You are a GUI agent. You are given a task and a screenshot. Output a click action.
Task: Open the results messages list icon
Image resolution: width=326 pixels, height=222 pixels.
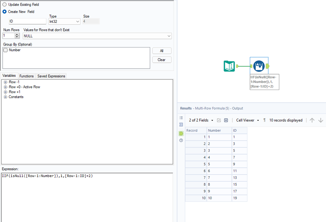coord(181,118)
